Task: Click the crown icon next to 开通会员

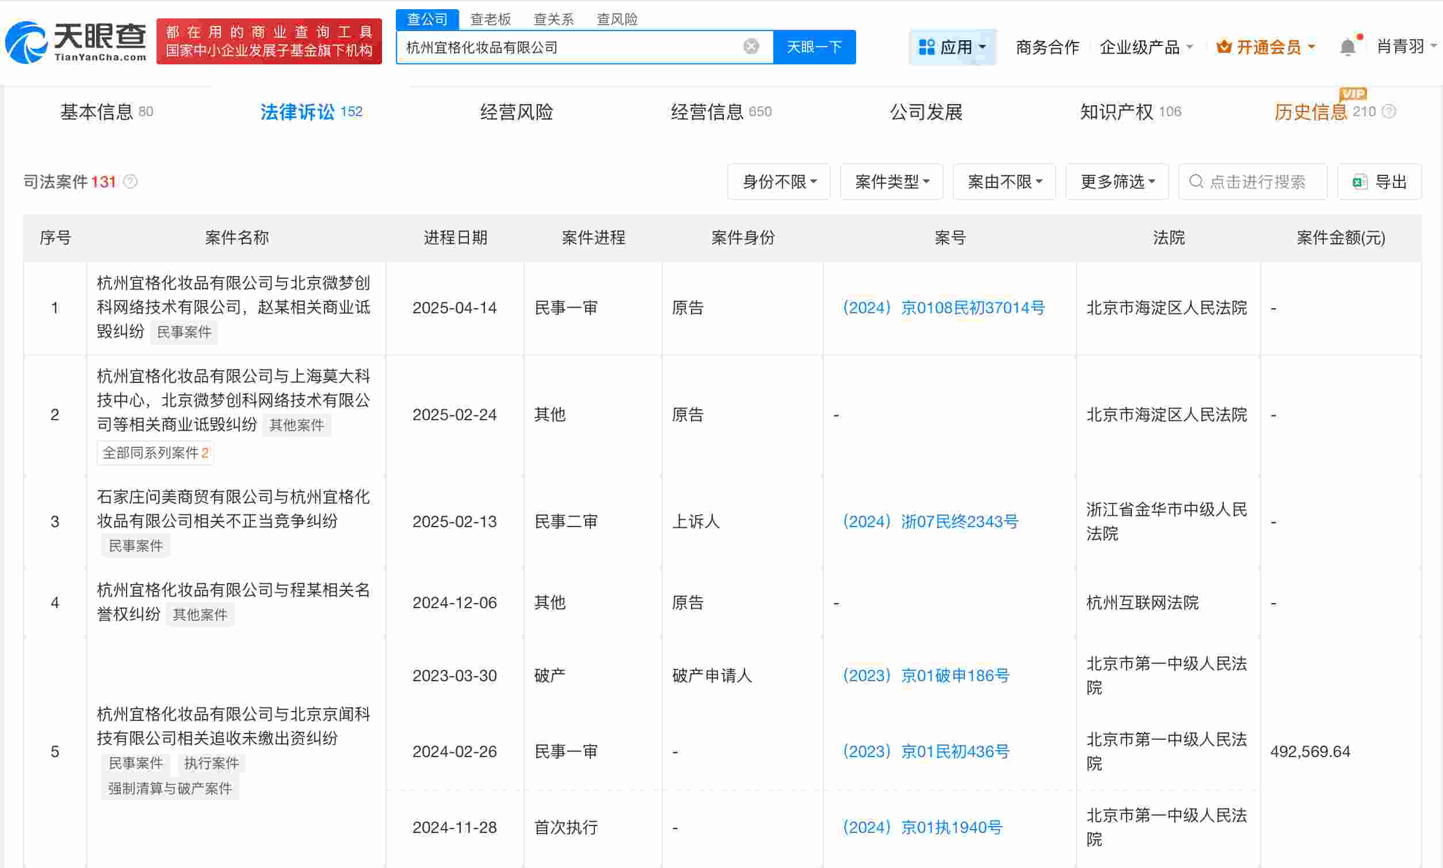Action: coord(1223,46)
